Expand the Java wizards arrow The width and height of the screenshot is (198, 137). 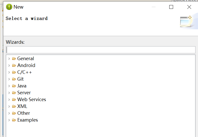coord(9,86)
